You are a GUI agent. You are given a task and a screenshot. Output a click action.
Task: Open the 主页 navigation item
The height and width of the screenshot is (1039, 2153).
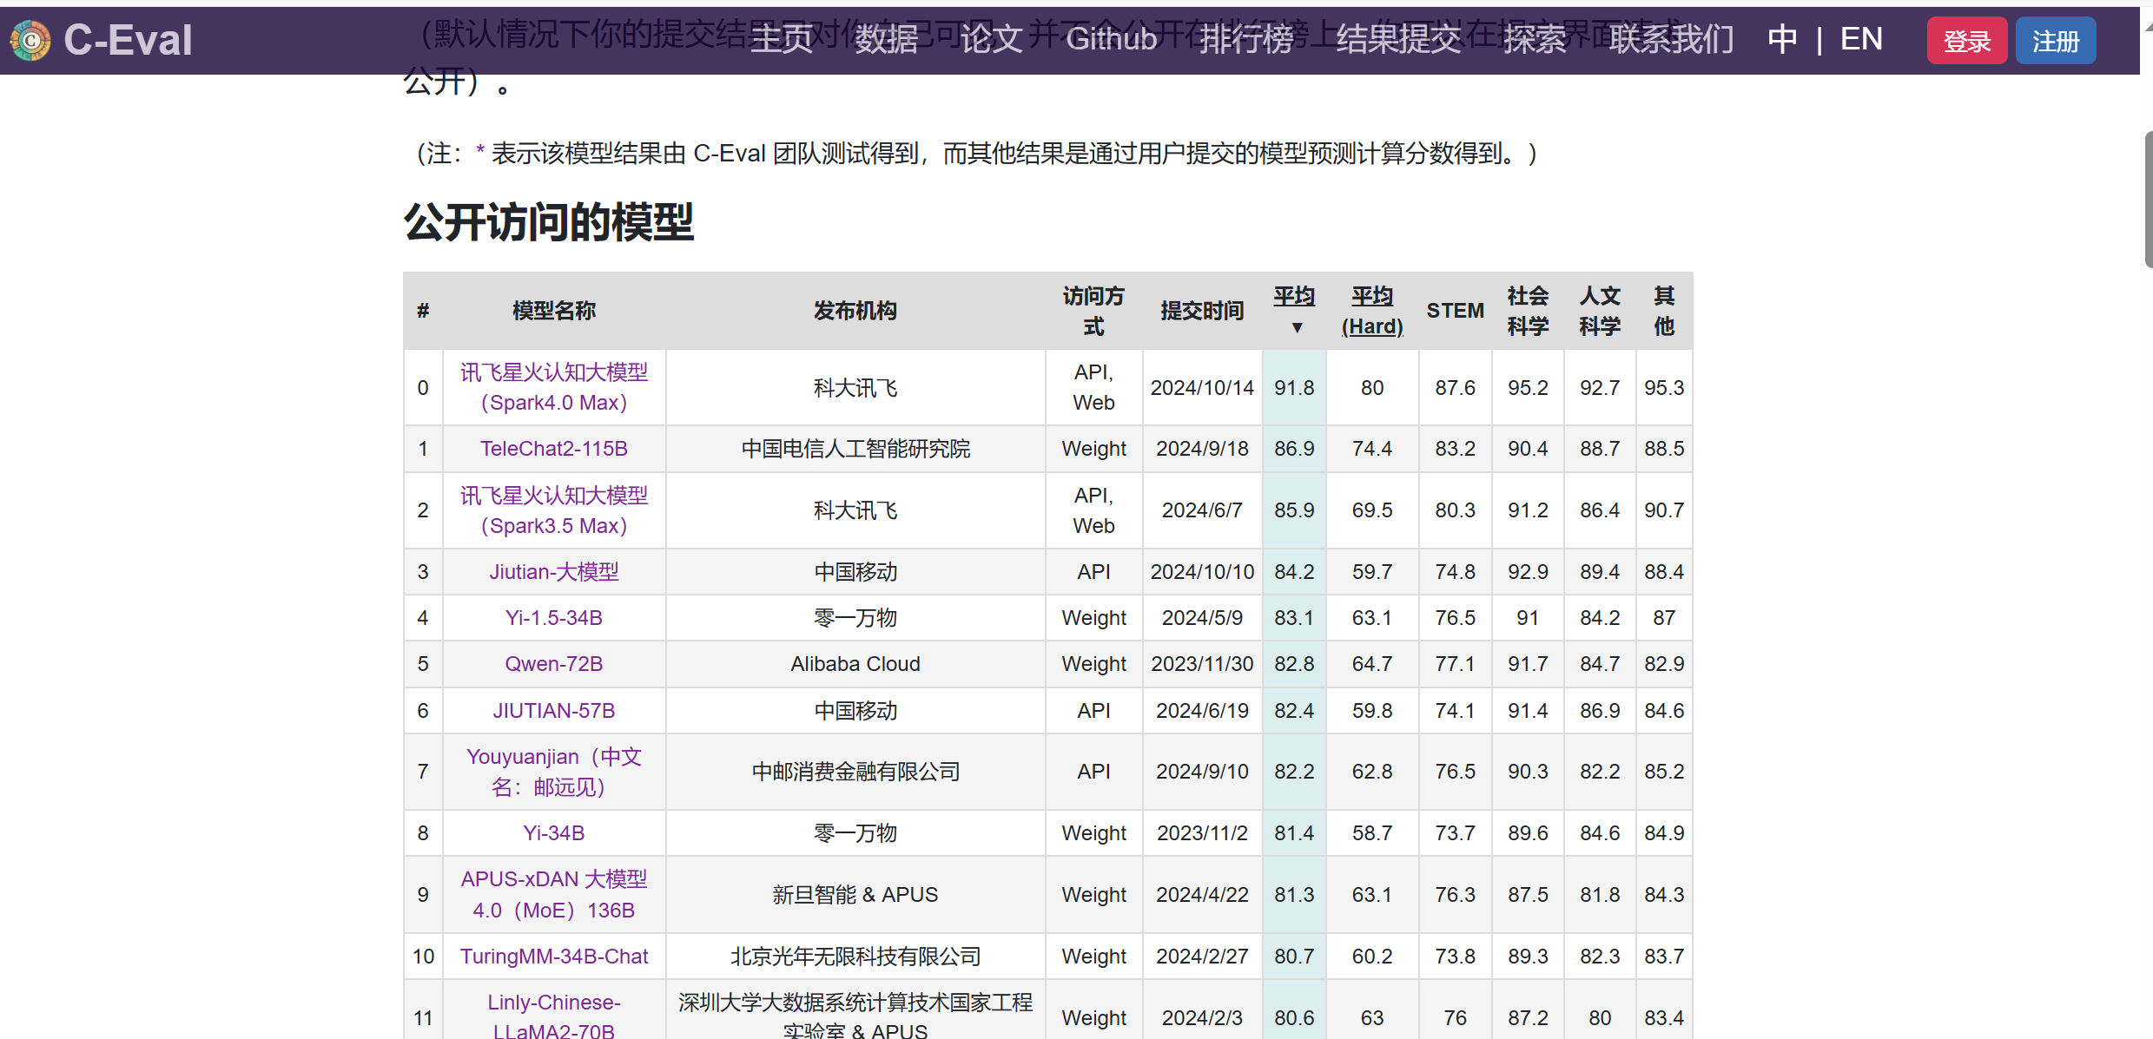click(781, 39)
